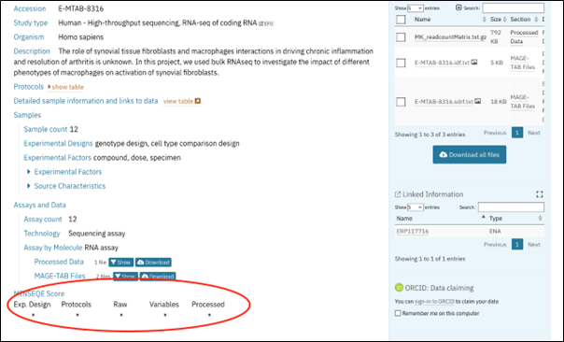Click Download all files button
564x342 pixels.
tap(470, 154)
